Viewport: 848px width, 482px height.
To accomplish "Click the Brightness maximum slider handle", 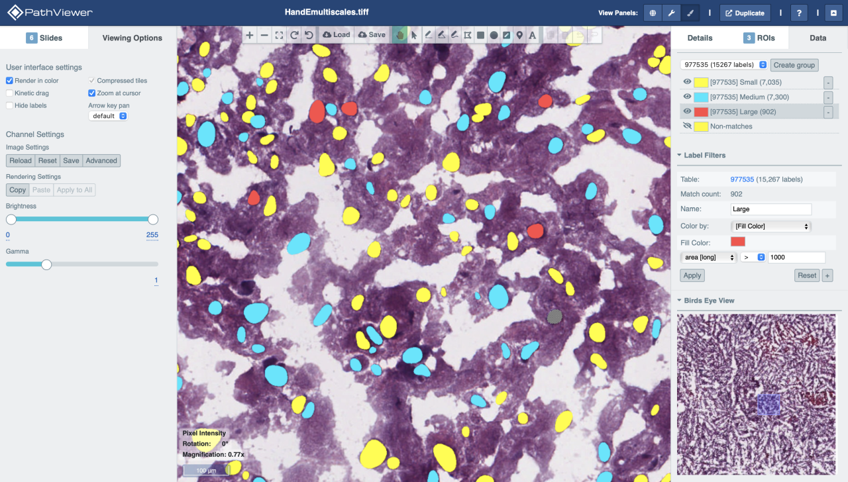I will [153, 219].
